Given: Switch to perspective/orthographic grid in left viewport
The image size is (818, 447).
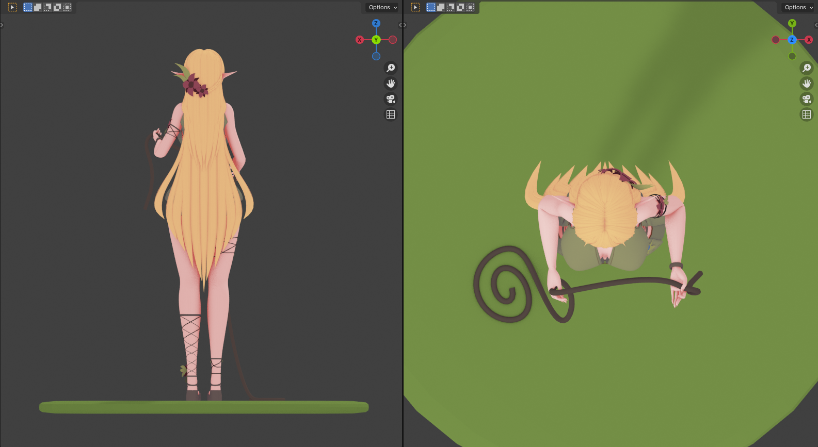Looking at the screenshot, I should click(391, 114).
